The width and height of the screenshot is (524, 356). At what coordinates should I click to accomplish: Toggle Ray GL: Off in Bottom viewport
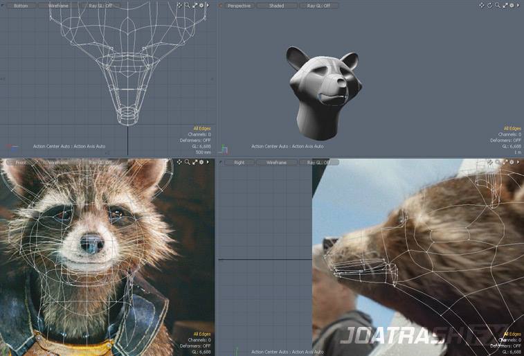click(x=100, y=6)
